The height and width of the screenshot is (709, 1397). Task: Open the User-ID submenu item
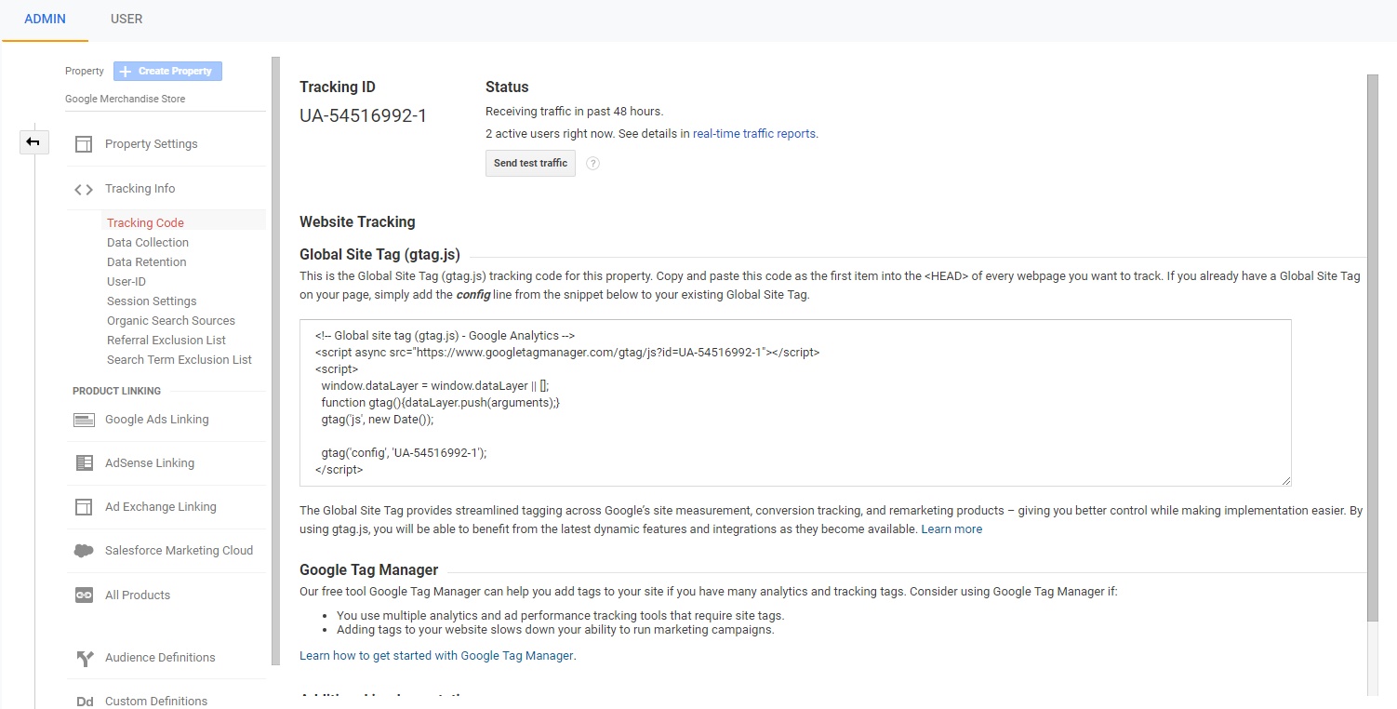coord(126,282)
